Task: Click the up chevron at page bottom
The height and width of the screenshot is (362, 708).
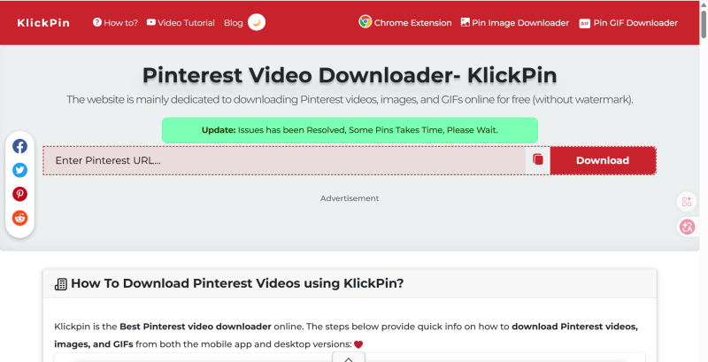Action: [x=349, y=358]
